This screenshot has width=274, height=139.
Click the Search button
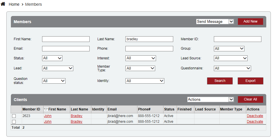[x=220, y=81]
